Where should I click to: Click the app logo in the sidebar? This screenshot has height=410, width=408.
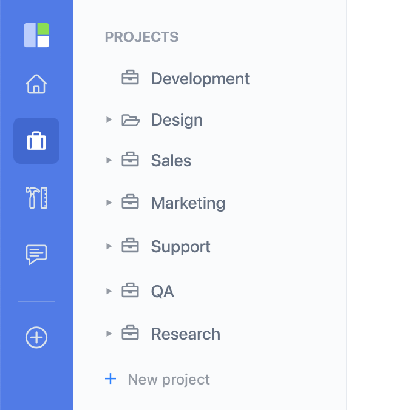pos(36,35)
